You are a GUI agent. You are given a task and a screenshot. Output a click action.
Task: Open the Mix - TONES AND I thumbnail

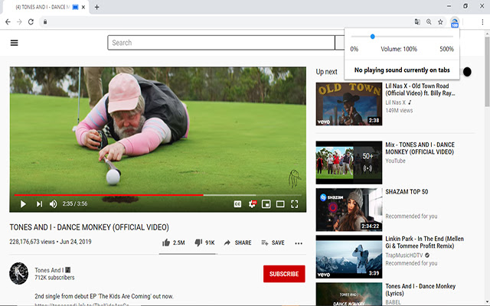(x=349, y=162)
